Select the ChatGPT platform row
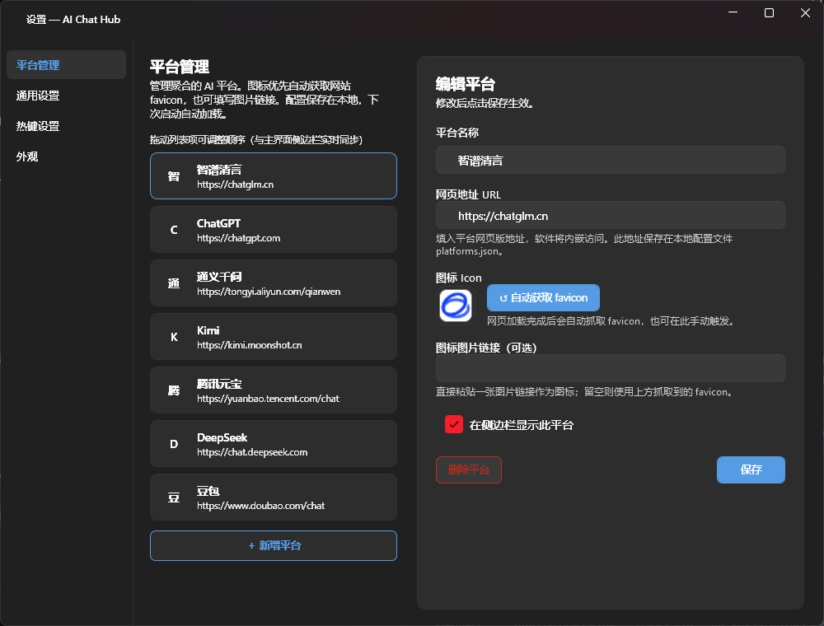 (274, 230)
